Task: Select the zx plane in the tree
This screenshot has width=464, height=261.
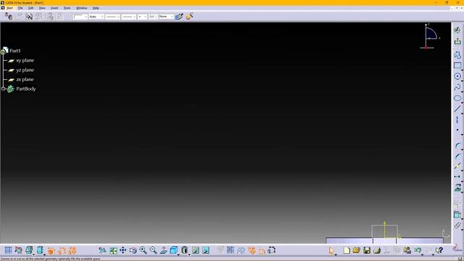Action: coord(25,79)
